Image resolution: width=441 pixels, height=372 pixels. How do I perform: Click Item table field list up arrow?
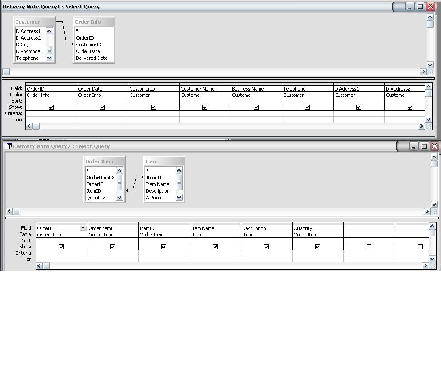[x=179, y=170]
